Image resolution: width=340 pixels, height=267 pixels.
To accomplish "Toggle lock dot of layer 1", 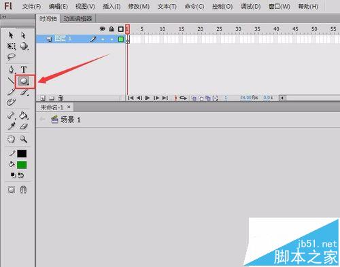I will point(112,39).
